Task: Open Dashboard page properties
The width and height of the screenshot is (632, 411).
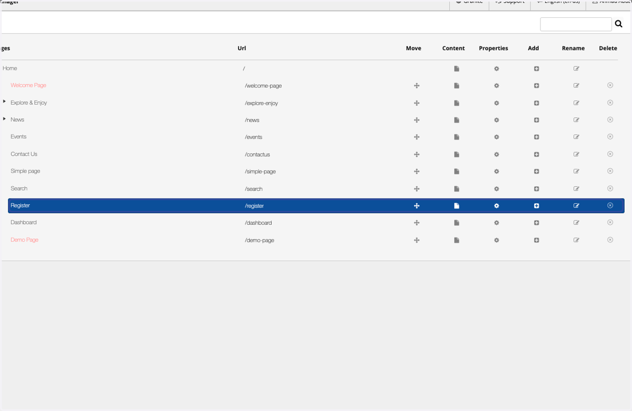Action: coord(496,223)
